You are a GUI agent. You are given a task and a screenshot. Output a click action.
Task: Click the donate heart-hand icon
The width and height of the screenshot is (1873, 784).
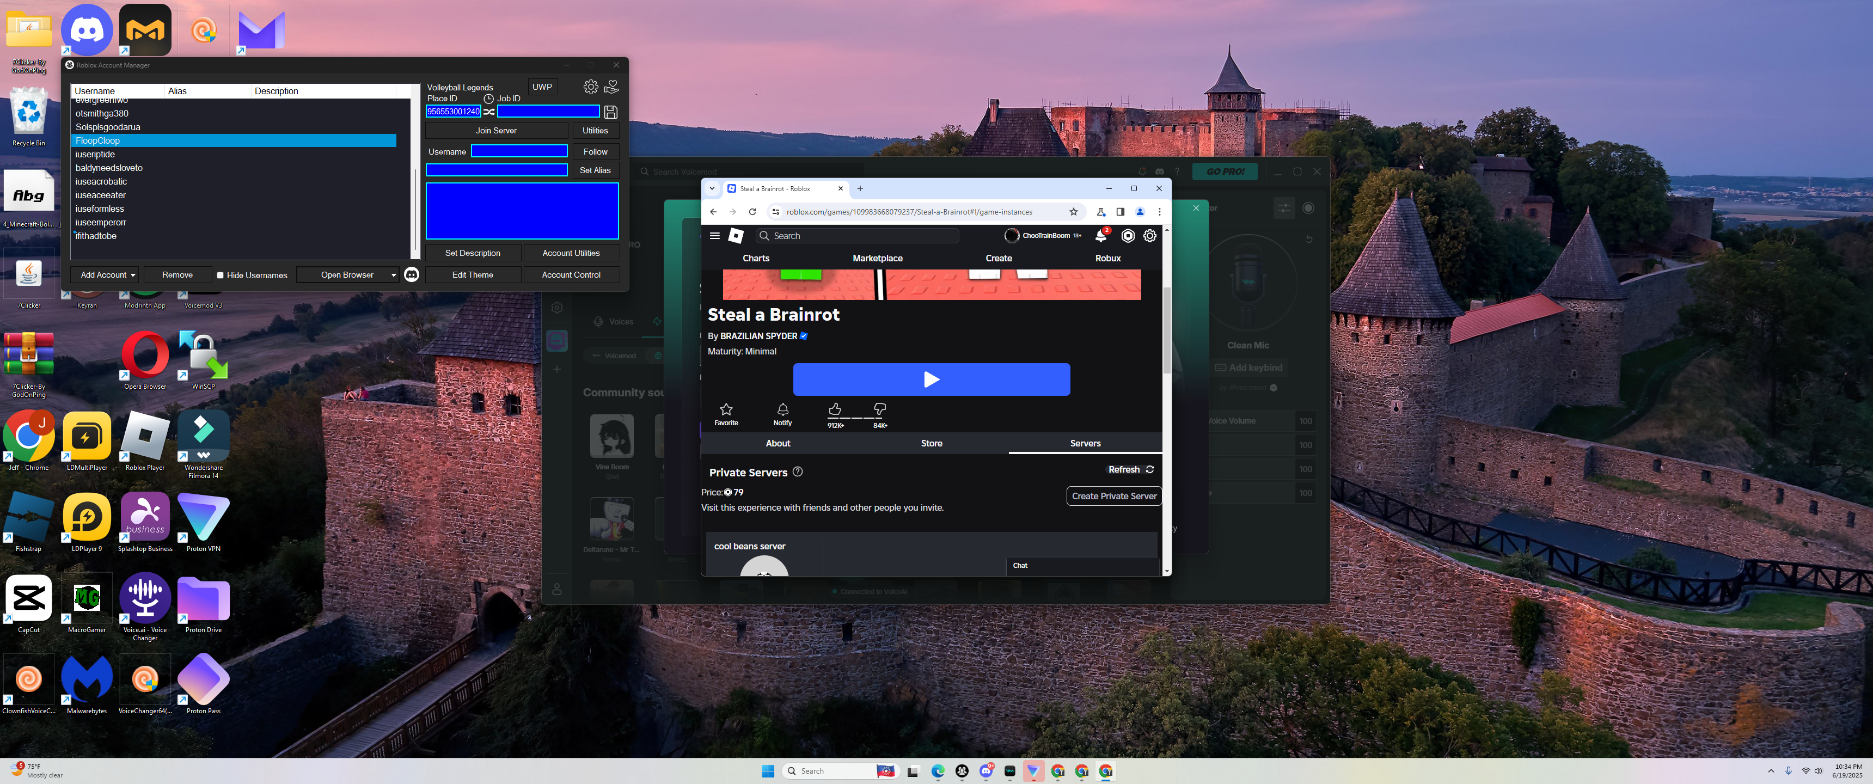coord(611,87)
